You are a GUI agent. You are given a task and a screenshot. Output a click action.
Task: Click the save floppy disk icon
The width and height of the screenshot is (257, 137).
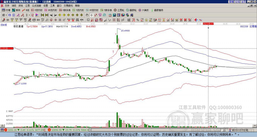click(123, 15)
